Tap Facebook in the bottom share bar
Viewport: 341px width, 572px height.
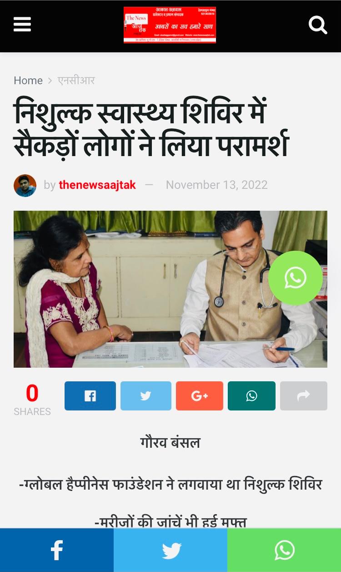point(57,550)
